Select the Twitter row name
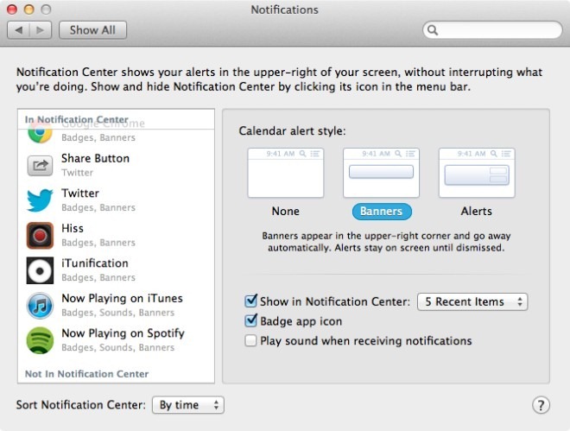This screenshot has height=431, width=570. click(x=80, y=193)
